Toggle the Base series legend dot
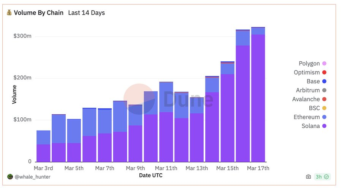This screenshot has height=190, width=342. point(325,81)
